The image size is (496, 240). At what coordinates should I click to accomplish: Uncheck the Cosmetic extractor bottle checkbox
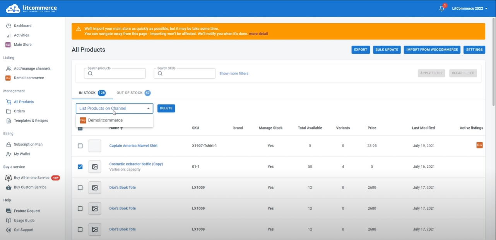[x=80, y=167]
